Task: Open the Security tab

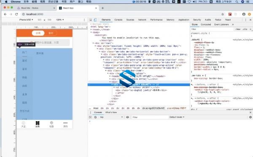Action: coord(197,20)
